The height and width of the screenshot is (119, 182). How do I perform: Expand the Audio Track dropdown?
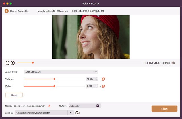(96, 72)
